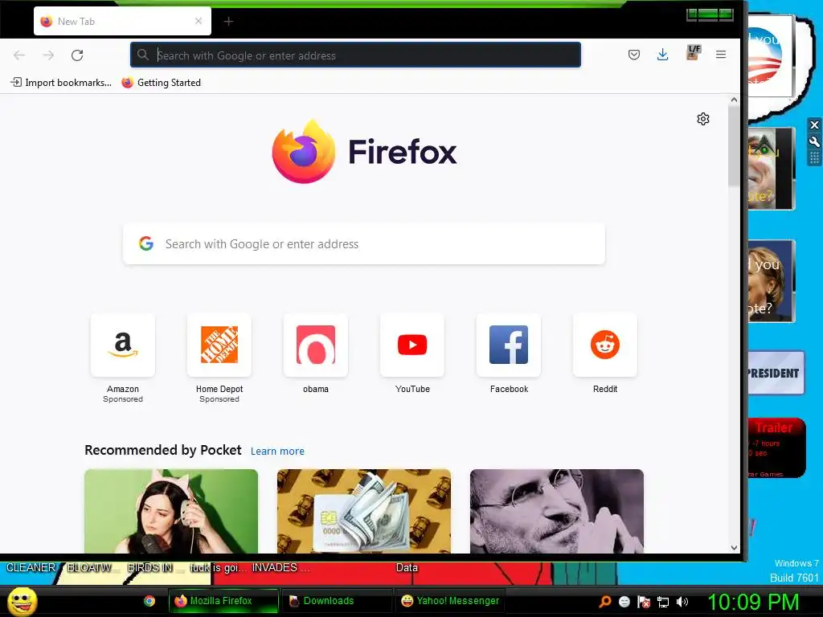Click the Obama logo desktop gadget

[x=769, y=55]
